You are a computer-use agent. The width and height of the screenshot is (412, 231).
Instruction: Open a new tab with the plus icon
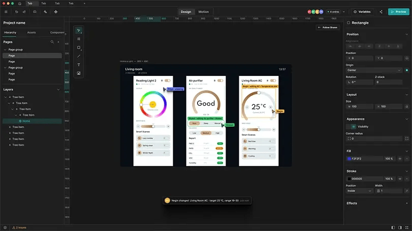pos(84,4)
